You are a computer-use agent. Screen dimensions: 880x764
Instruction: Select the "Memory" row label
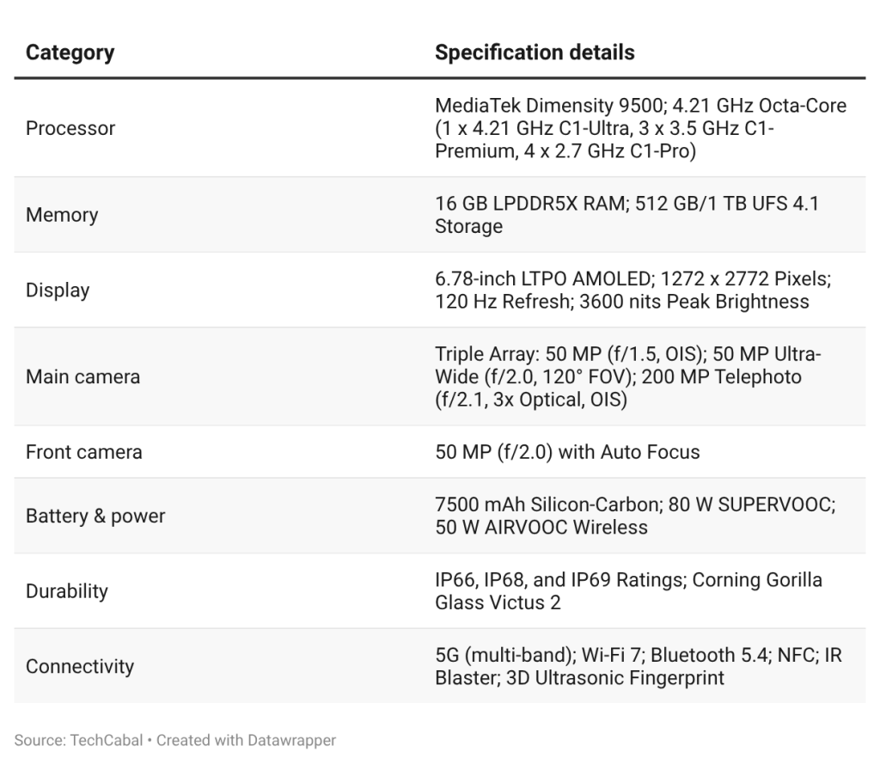click(62, 215)
